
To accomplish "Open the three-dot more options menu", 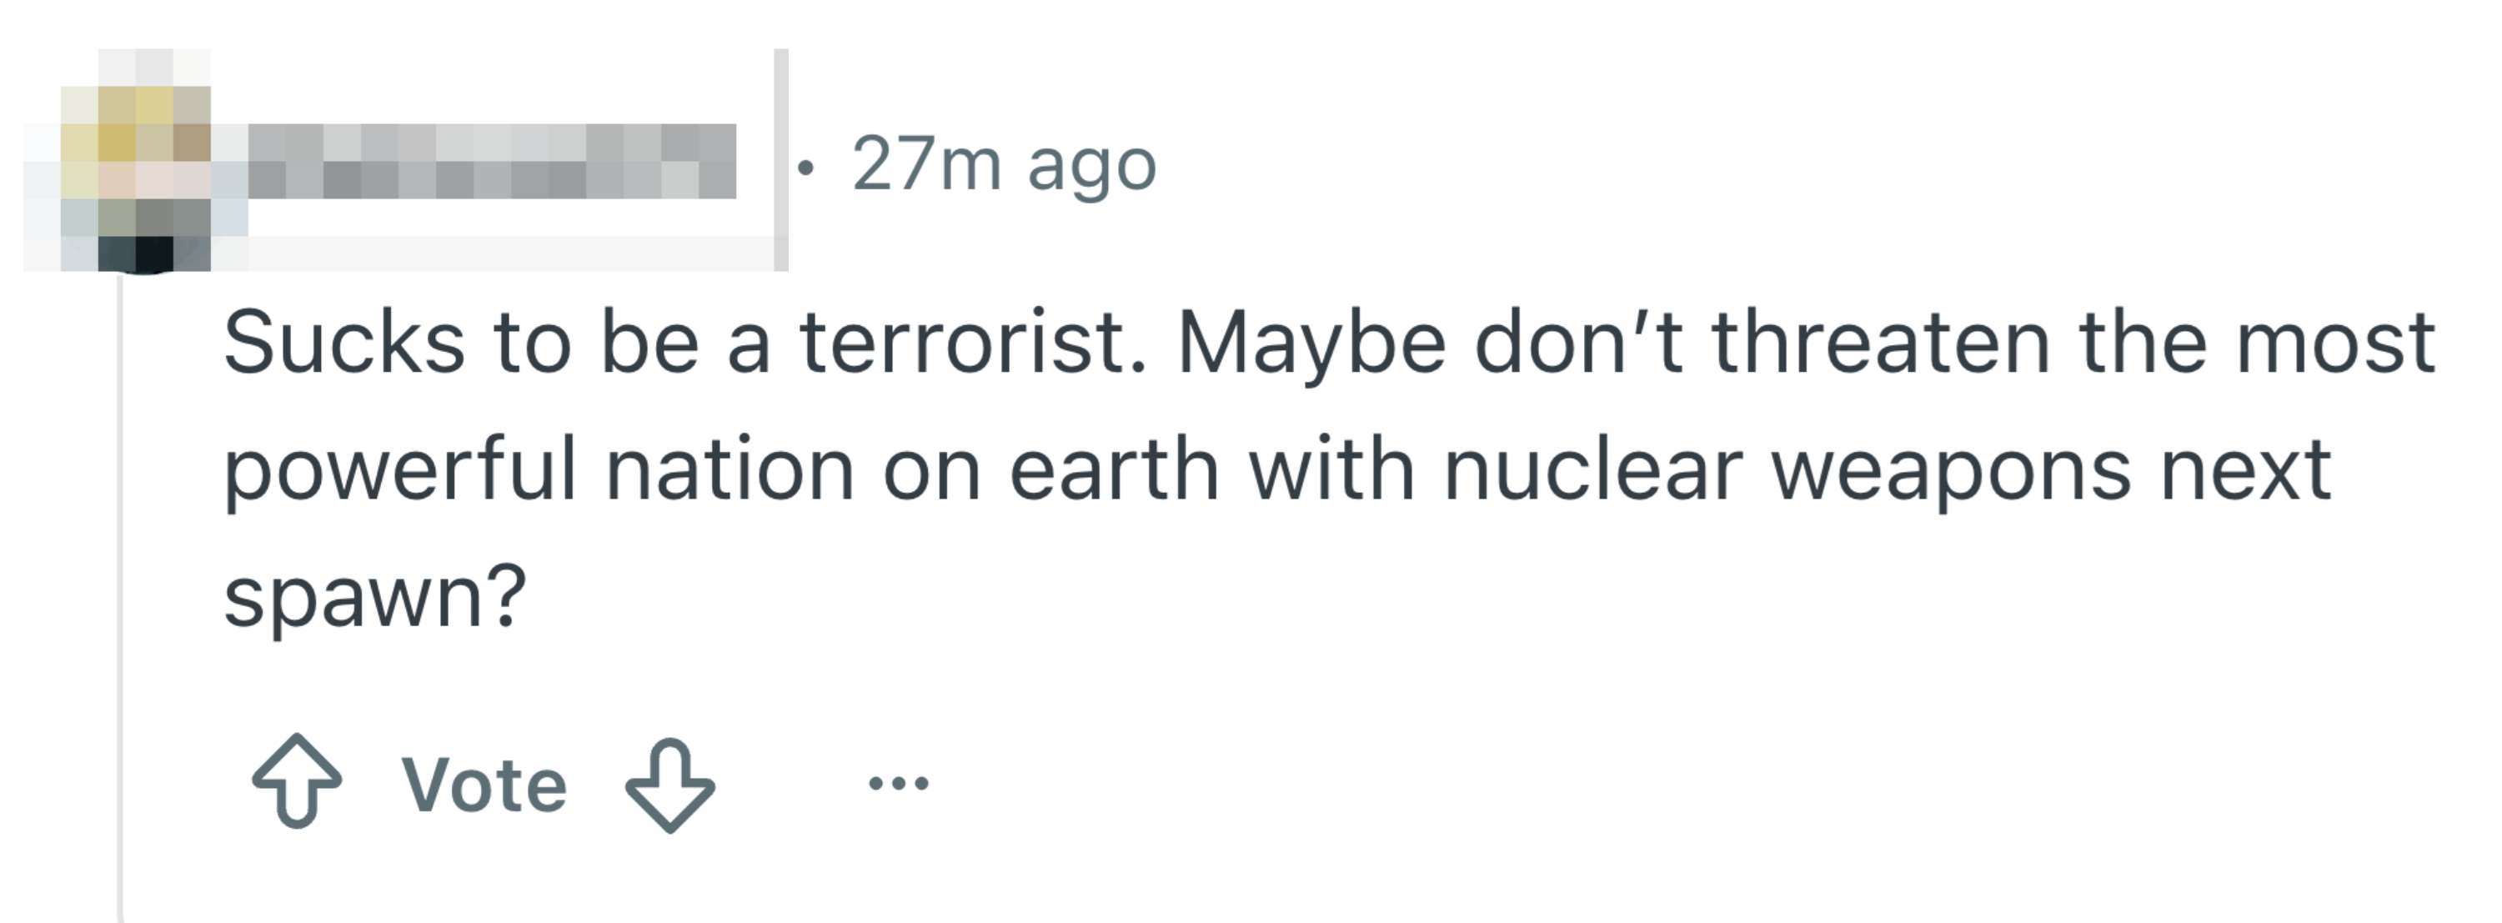I will (899, 782).
